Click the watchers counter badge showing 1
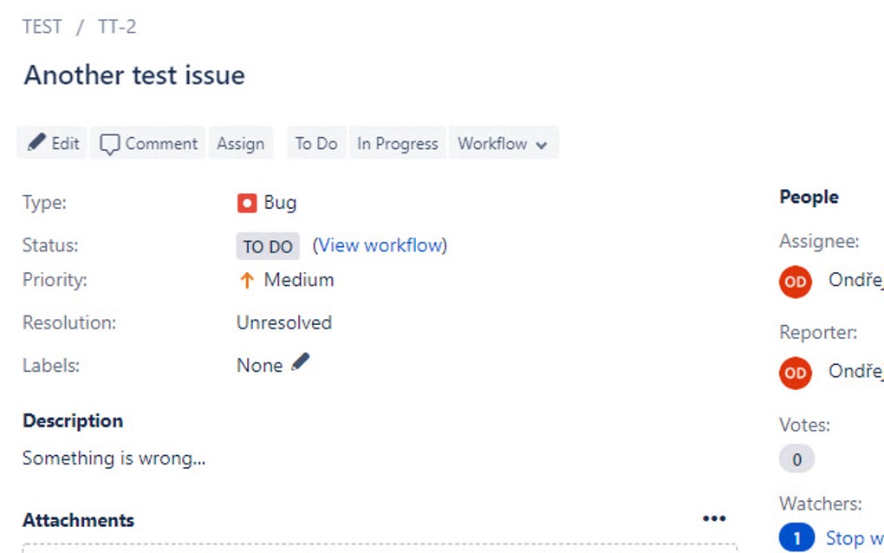This screenshot has height=553, width=884. click(x=796, y=538)
